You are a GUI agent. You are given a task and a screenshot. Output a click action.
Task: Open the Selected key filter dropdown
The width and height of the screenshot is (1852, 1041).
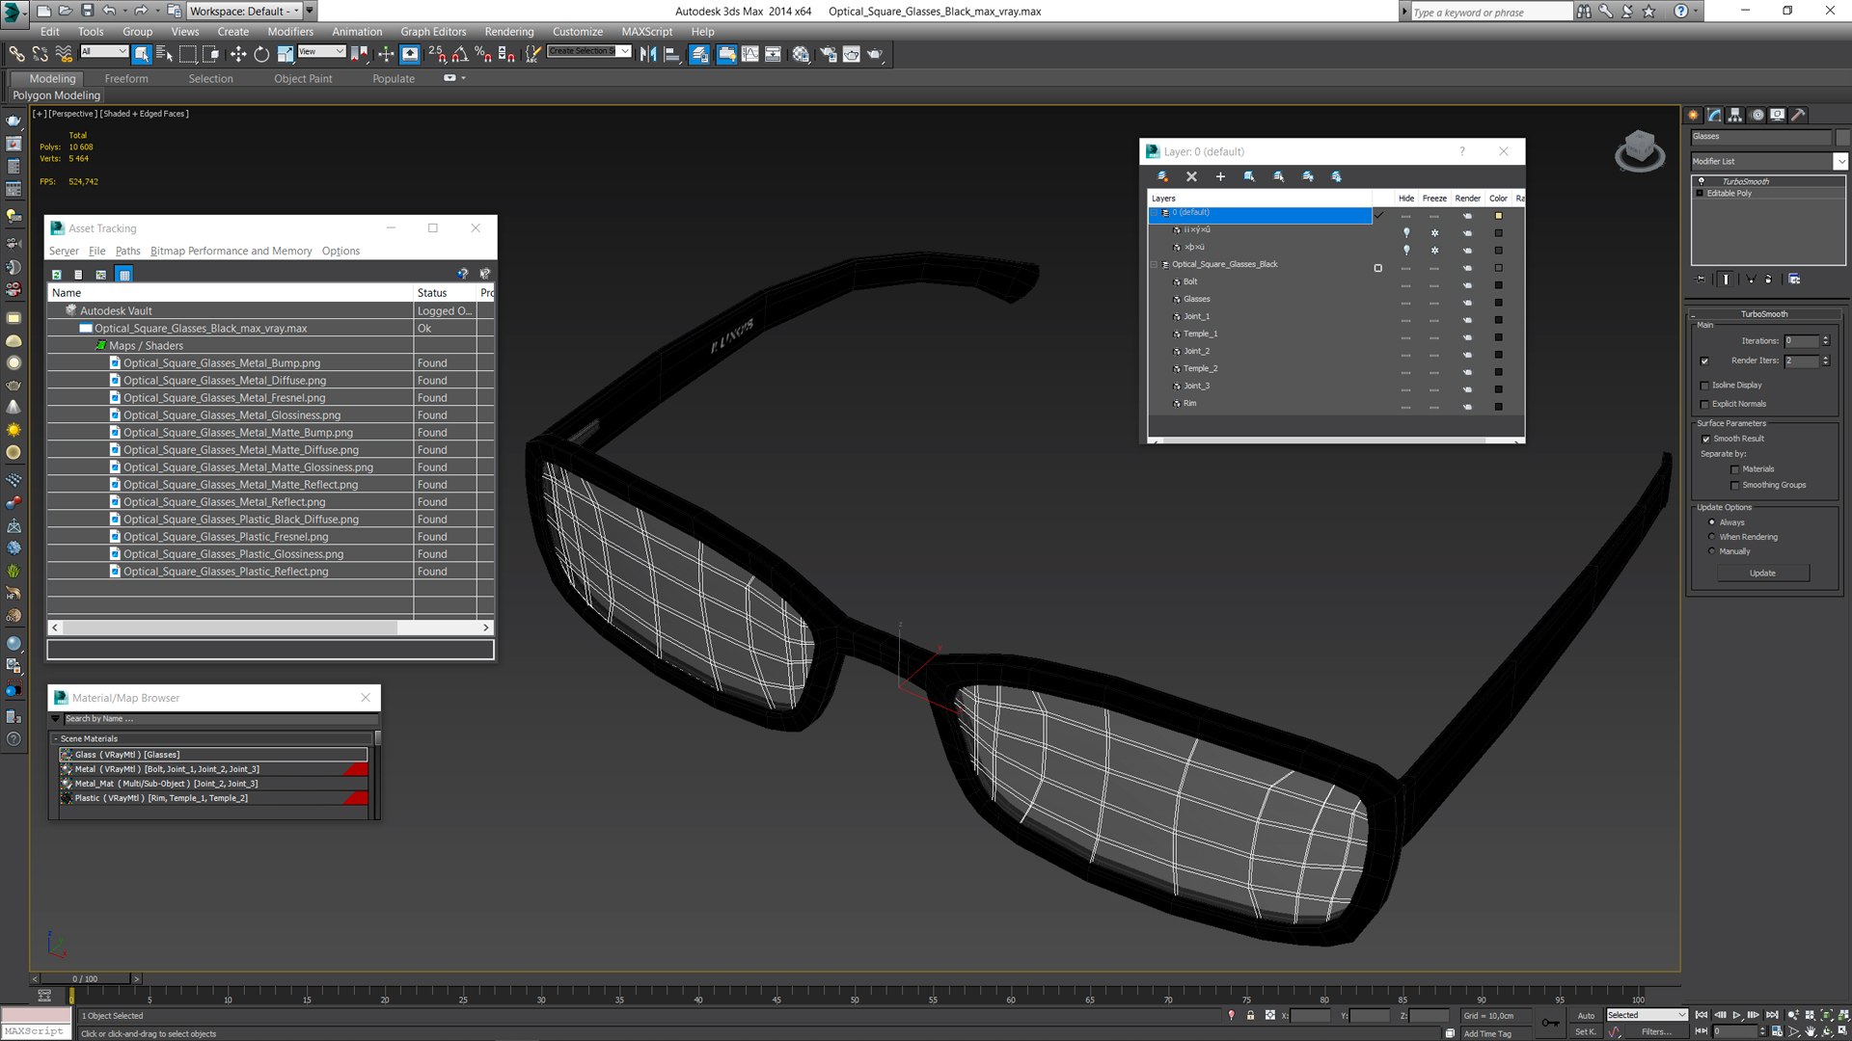(1647, 1015)
